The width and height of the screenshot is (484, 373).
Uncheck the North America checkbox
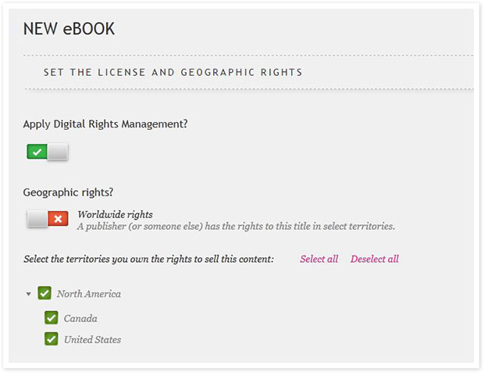(44, 293)
